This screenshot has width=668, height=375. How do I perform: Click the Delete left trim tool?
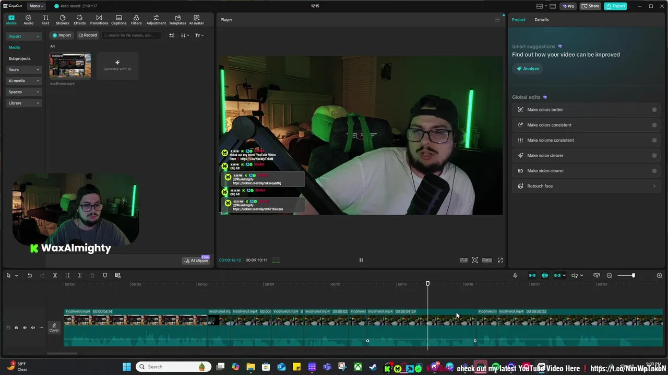[67, 275]
